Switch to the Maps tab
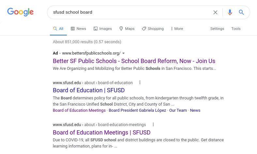The image size is (257, 154). point(127,29)
